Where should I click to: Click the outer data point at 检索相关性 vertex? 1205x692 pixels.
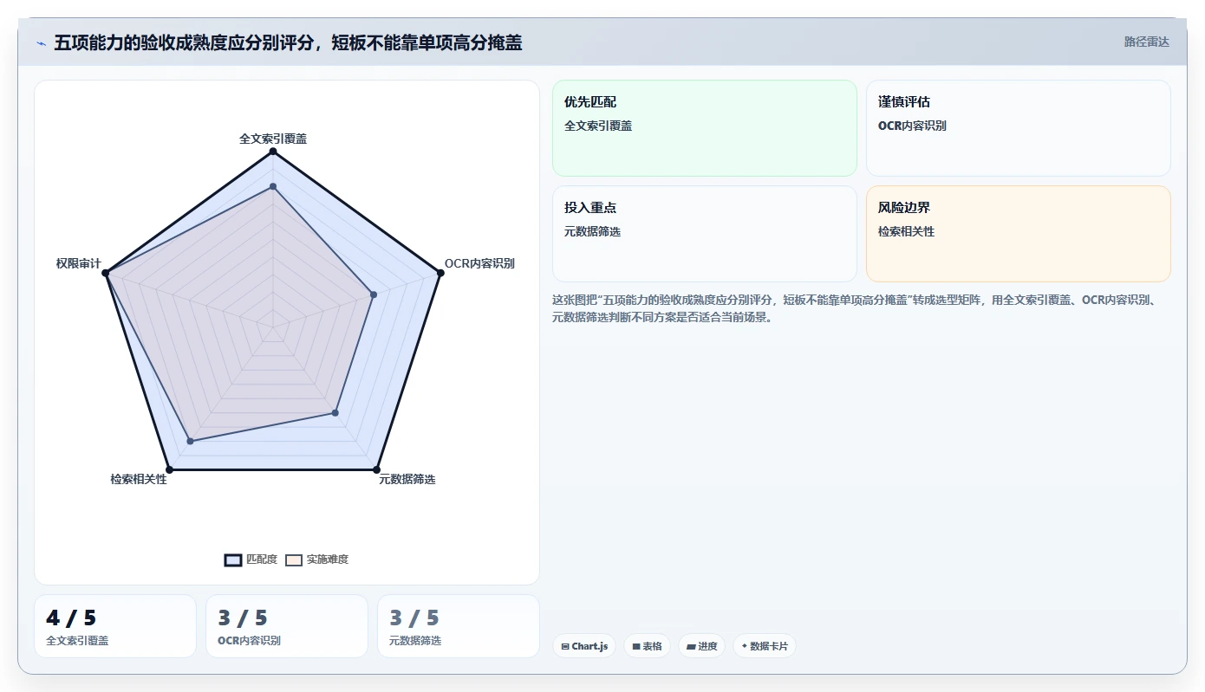click(x=169, y=469)
